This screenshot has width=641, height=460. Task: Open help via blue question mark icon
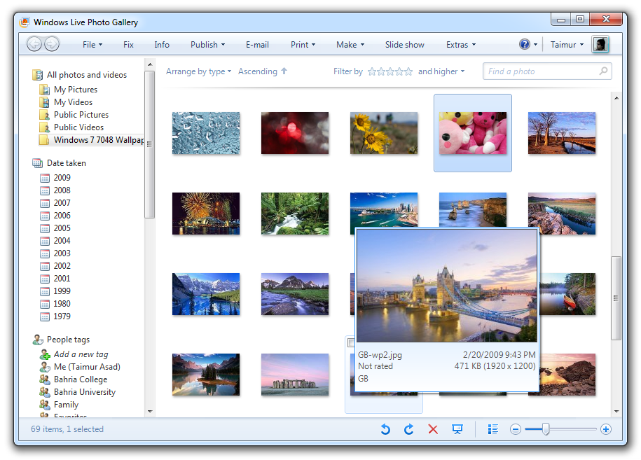525,44
